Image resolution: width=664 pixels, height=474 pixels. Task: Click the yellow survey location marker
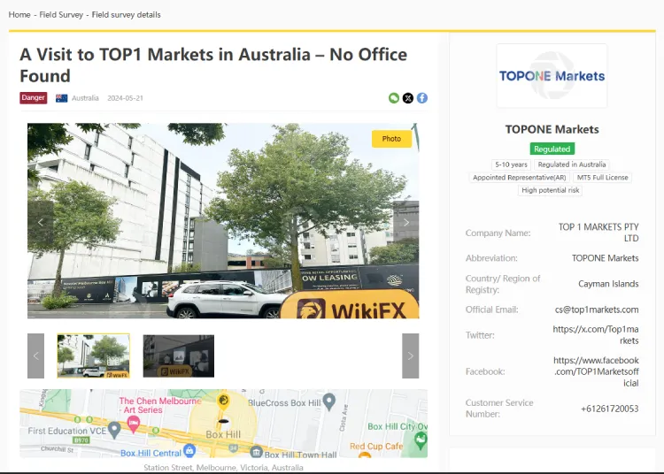pyautogui.click(x=223, y=401)
